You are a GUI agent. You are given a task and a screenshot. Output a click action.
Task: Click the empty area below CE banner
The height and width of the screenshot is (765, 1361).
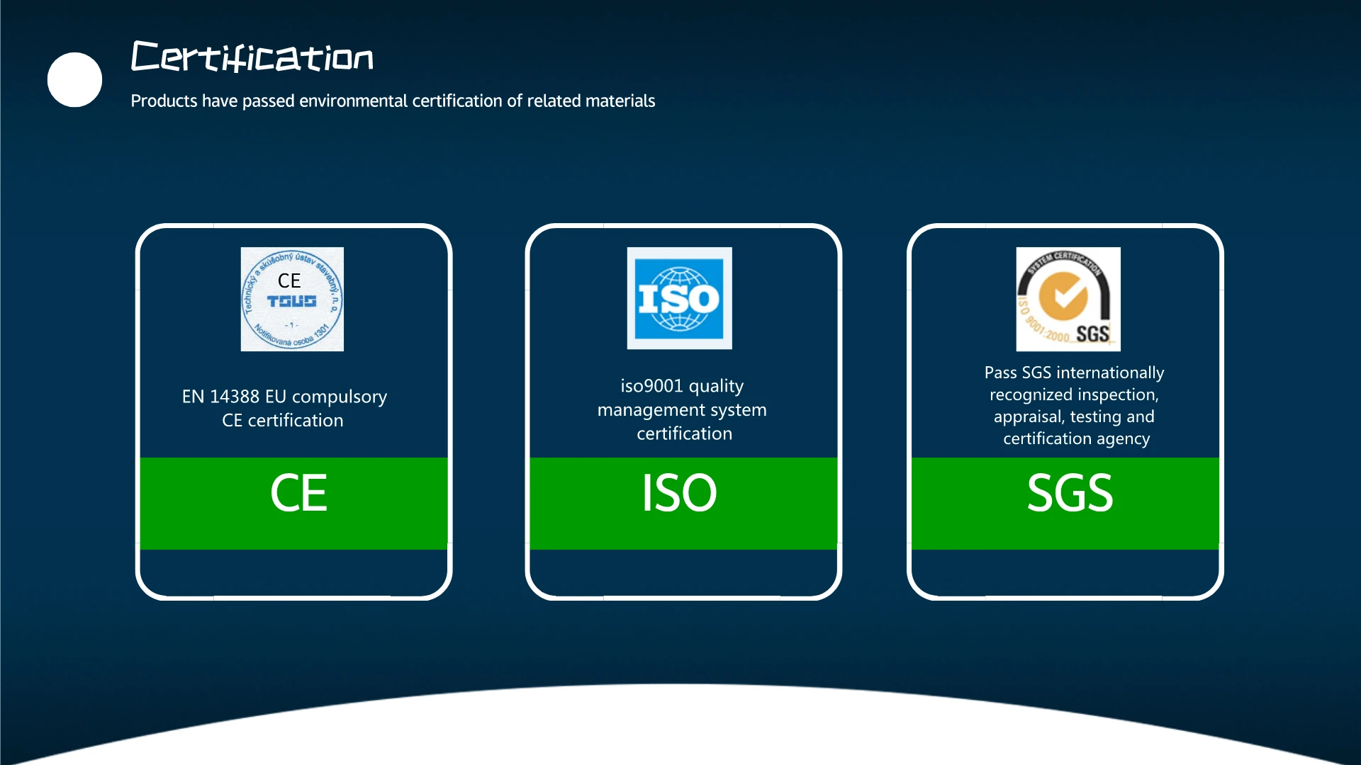pos(293,572)
